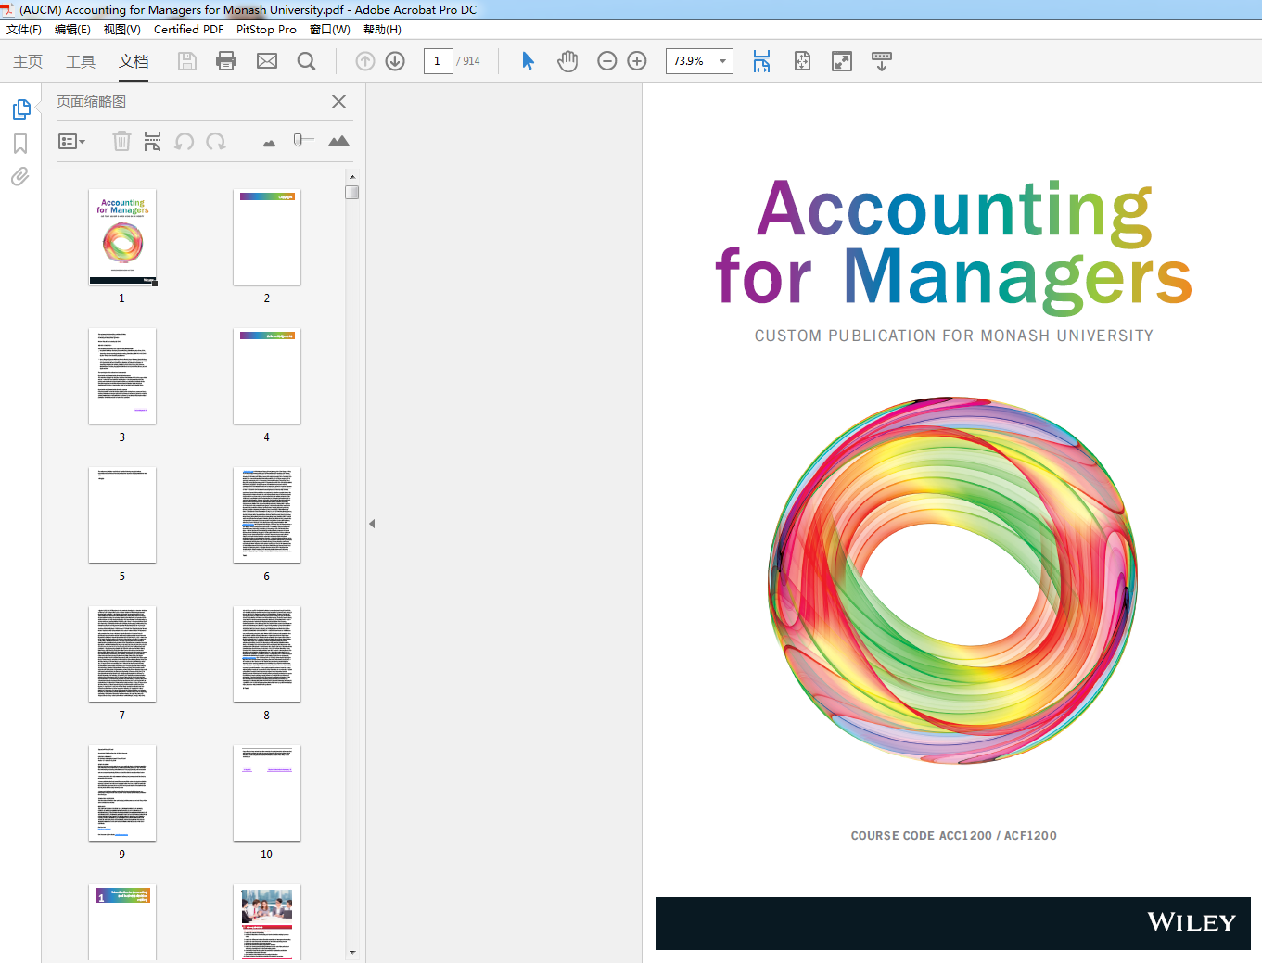
Task: Rotate page counterclockwise icon
Action: coord(185,141)
